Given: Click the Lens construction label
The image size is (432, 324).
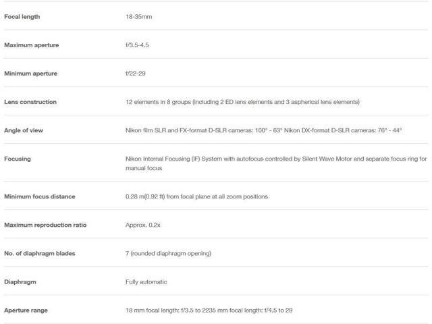Looking at the screenshot, I should tap(30, 102).
